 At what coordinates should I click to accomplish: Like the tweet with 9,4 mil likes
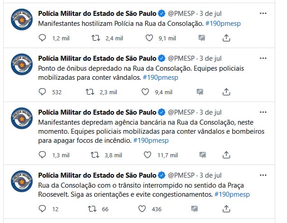(x=145, y=92)
